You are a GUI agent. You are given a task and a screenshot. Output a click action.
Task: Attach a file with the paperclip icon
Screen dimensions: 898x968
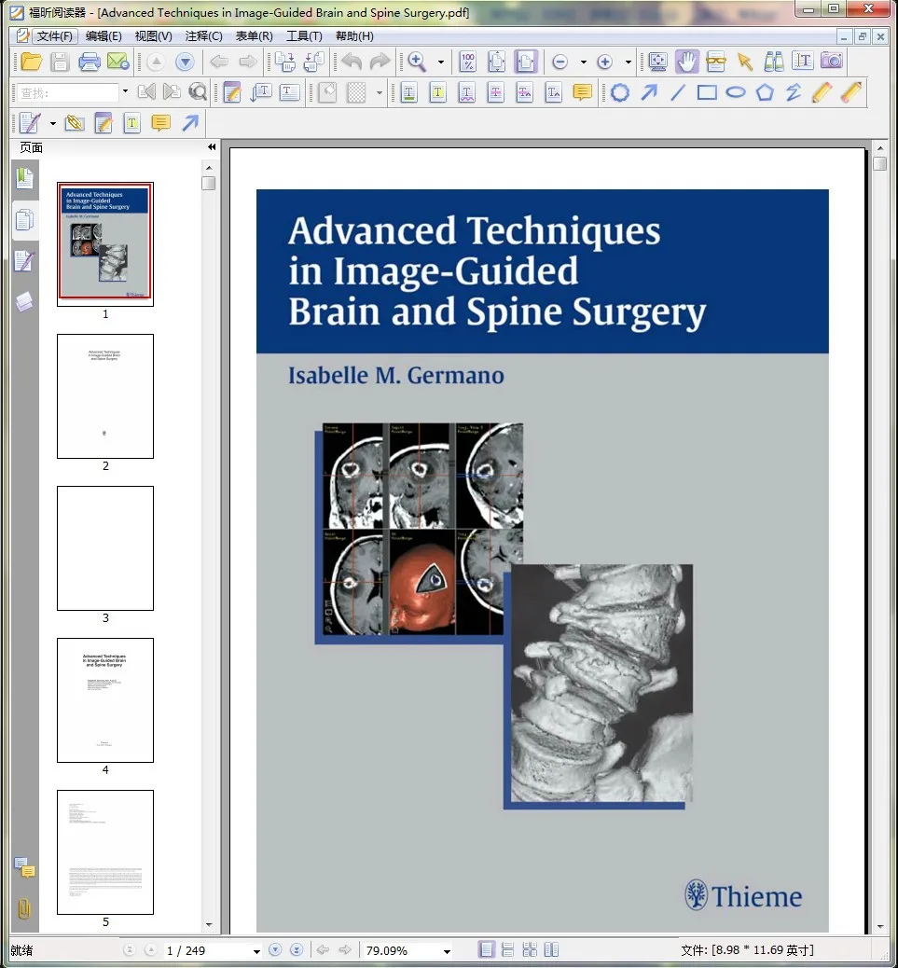(74, 123)
